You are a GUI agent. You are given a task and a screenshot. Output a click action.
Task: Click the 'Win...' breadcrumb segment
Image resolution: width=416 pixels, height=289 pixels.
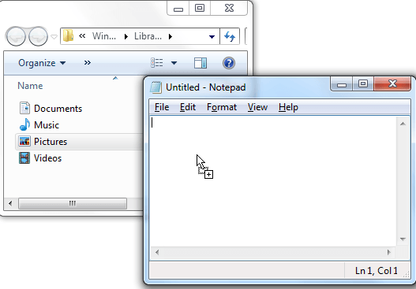click(104, 36)
